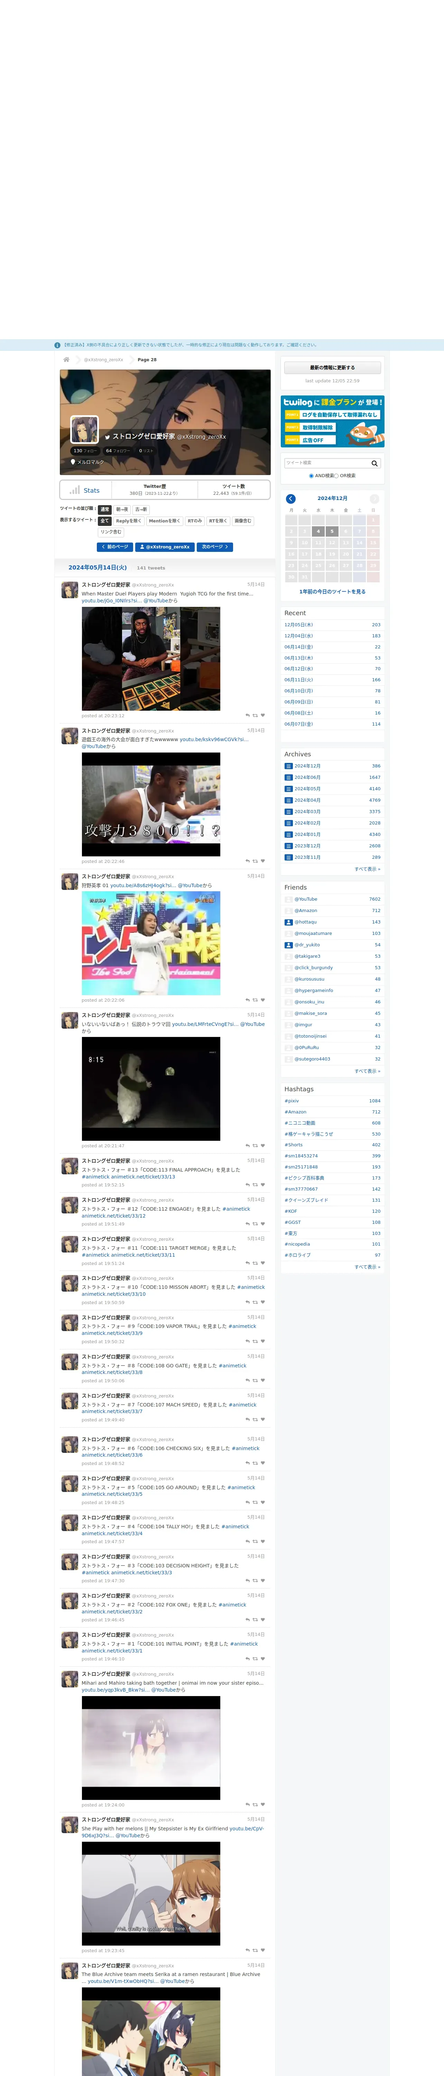This screenshot has width=444, height=2076.
Task: Open the #ニコニコ動画 hashtag link
Action: 300,1123
